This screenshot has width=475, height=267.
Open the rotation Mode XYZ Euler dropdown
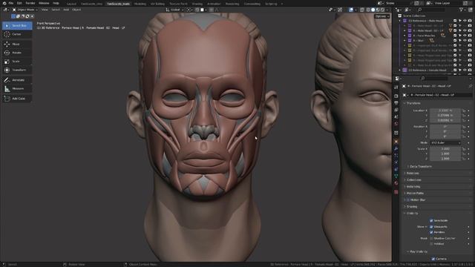445,142
